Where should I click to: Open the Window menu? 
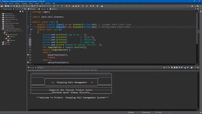click(48, 3)
